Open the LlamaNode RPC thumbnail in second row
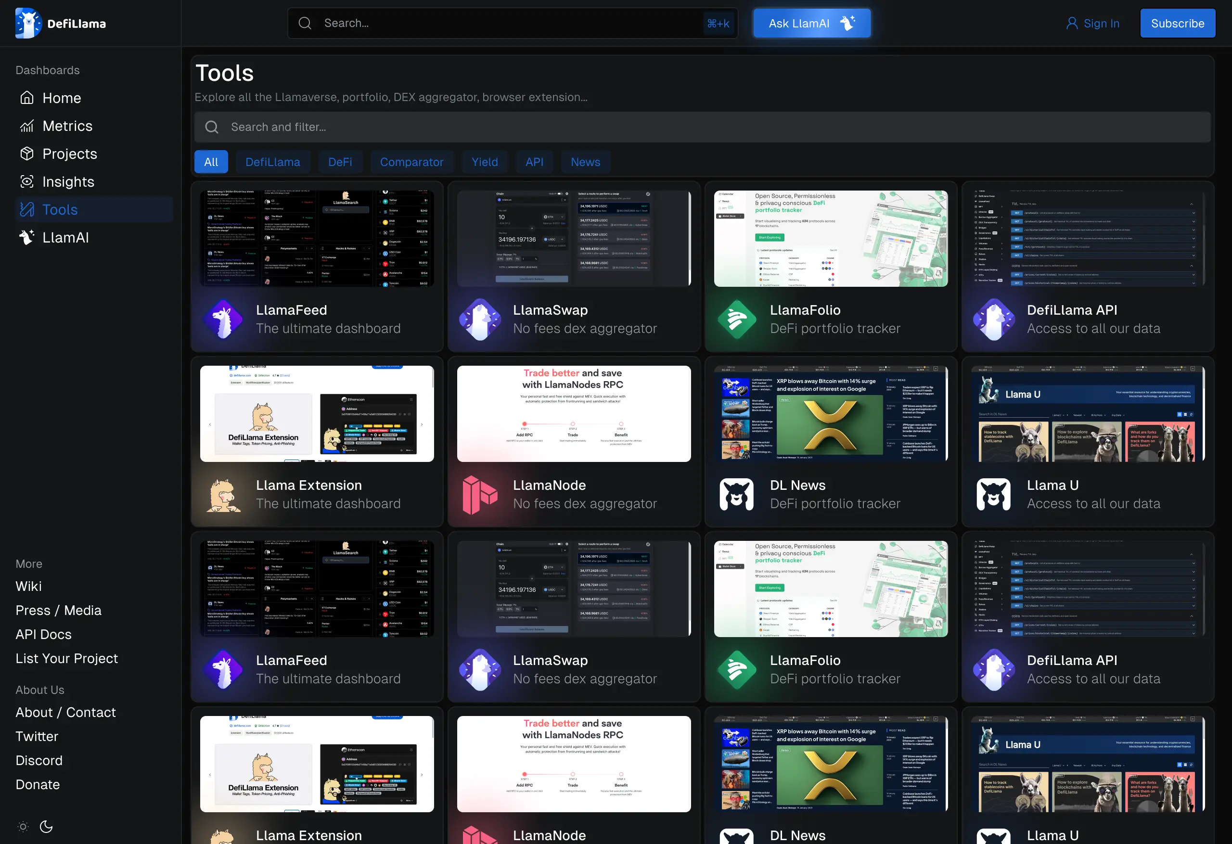1232x844 pixels. coord(574,413)
